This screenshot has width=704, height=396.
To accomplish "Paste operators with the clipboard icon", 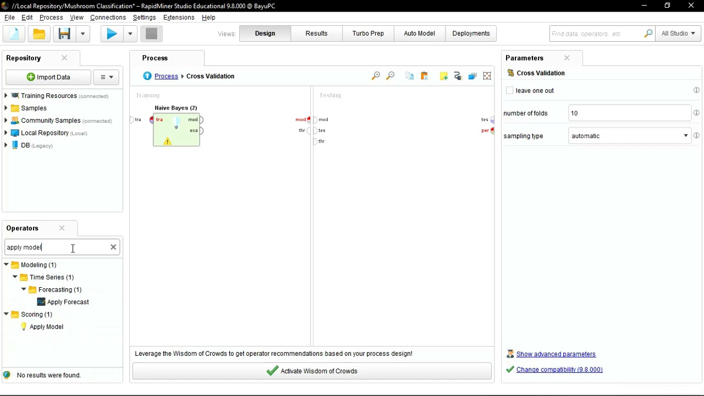I will [x=424, y=76].
